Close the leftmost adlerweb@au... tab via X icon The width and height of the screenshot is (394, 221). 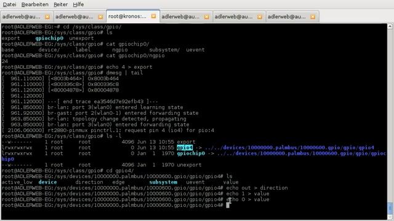[x=47, y=17]
